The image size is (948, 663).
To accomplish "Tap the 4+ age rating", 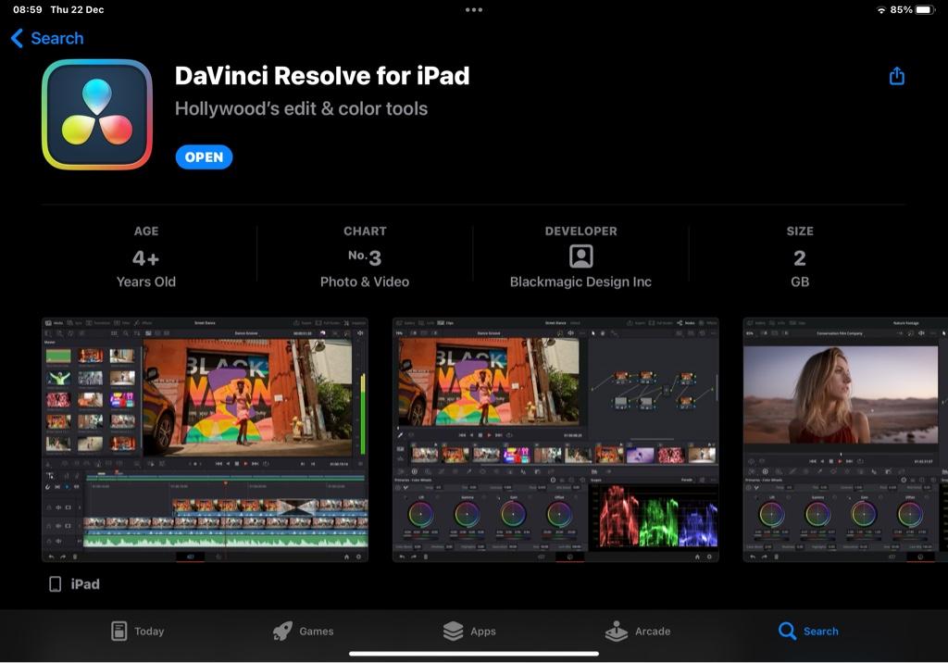I will pos(145,258).
